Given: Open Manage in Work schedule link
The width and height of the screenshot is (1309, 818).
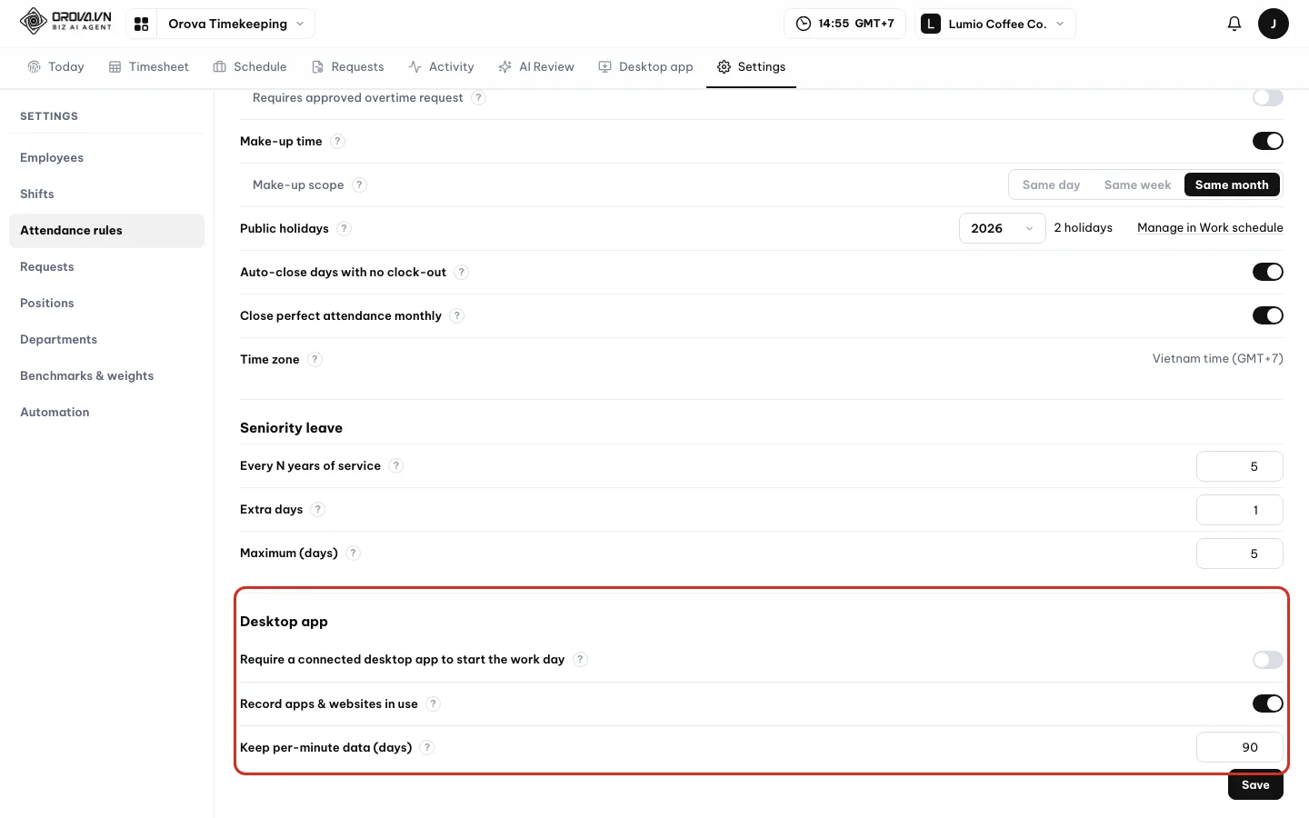Looking at the screenshot, I should (1210, 228).
